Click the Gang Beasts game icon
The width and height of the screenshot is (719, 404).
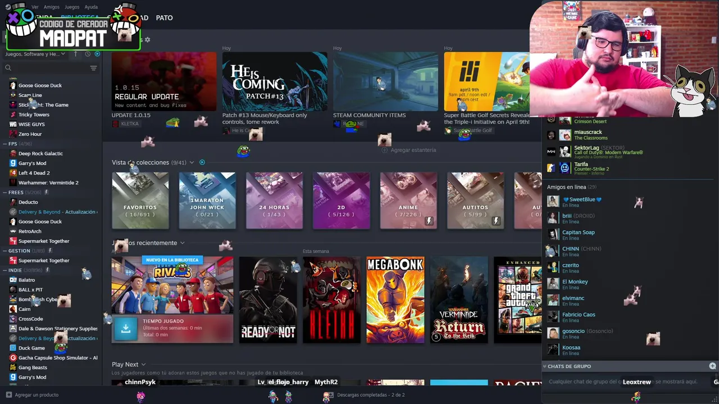point(13,368)
